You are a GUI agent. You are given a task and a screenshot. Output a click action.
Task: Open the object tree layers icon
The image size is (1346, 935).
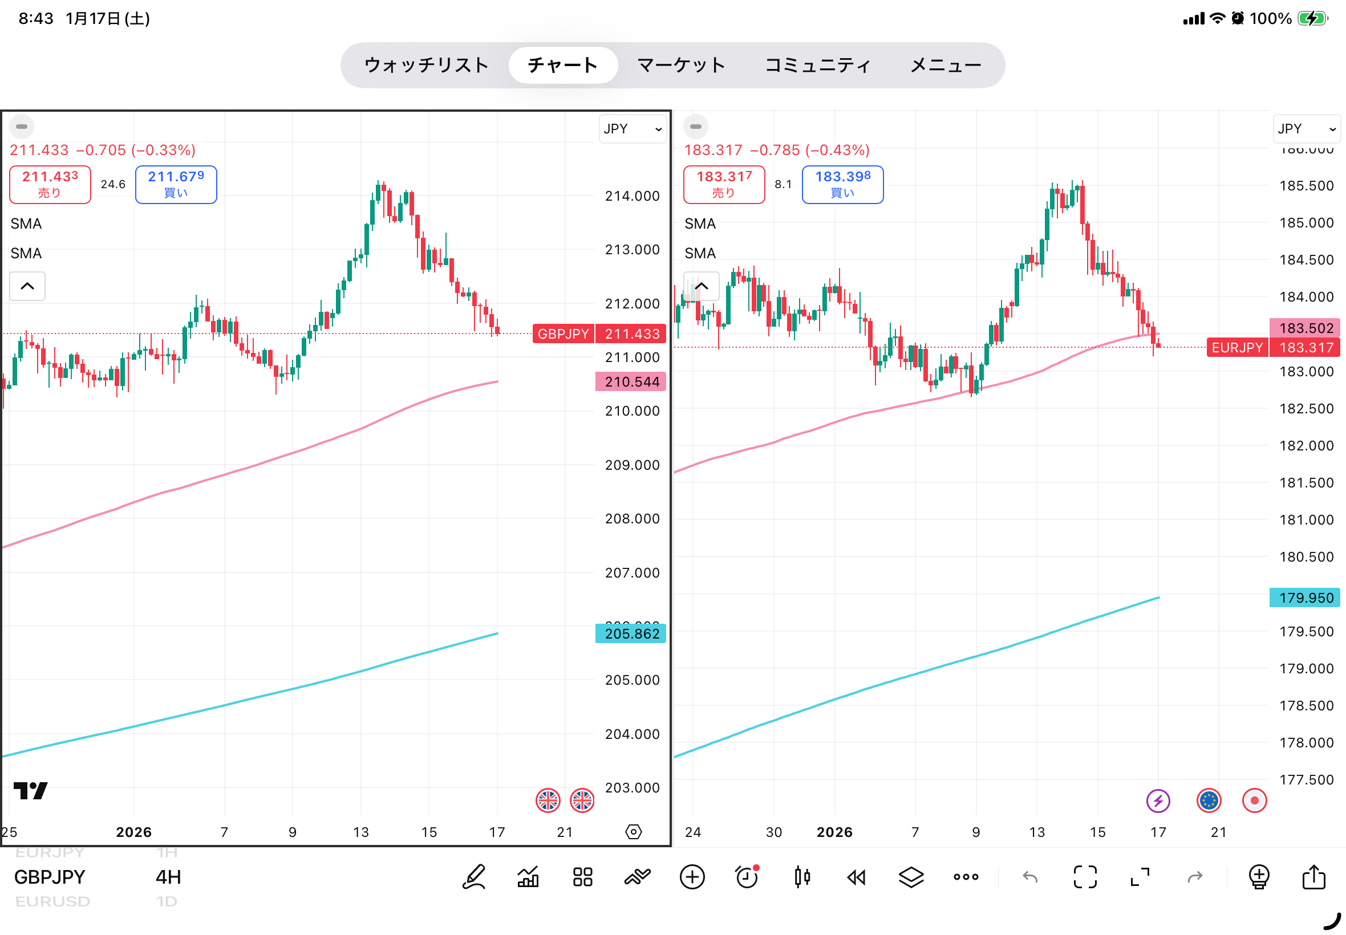(911, 877)
